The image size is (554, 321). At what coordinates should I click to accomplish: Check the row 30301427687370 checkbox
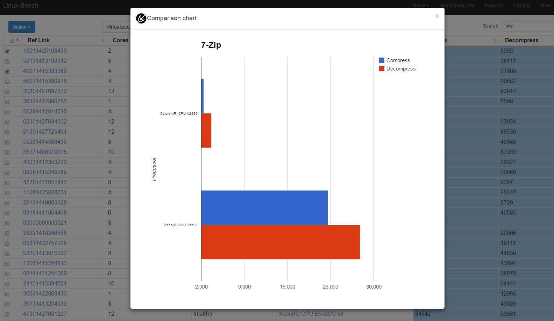click(x=7, y=92)
